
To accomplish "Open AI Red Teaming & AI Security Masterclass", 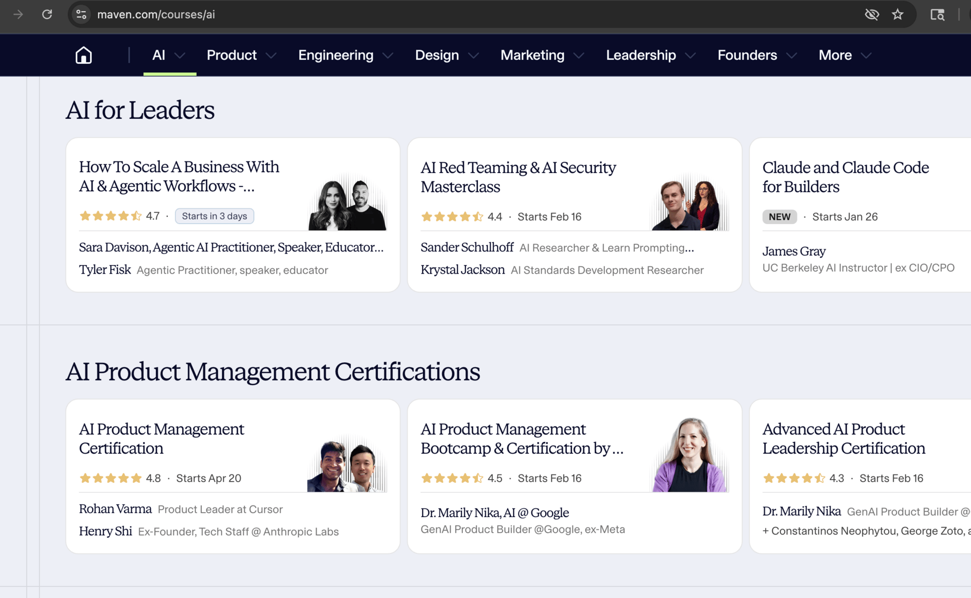I will 518,177.
